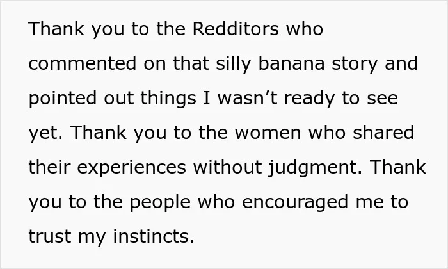The height and width of the screenshot is (269, 448).
Task: Click the word "experiences" in fifth line
Action: (x=132, y=168)
